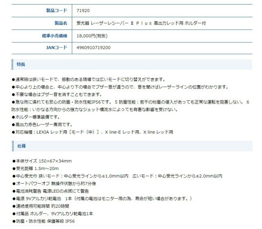Viewport: 262px width, 229px height.
Task: Click the 本体サイズ 150×67×34mm spec
Action: 42,161
